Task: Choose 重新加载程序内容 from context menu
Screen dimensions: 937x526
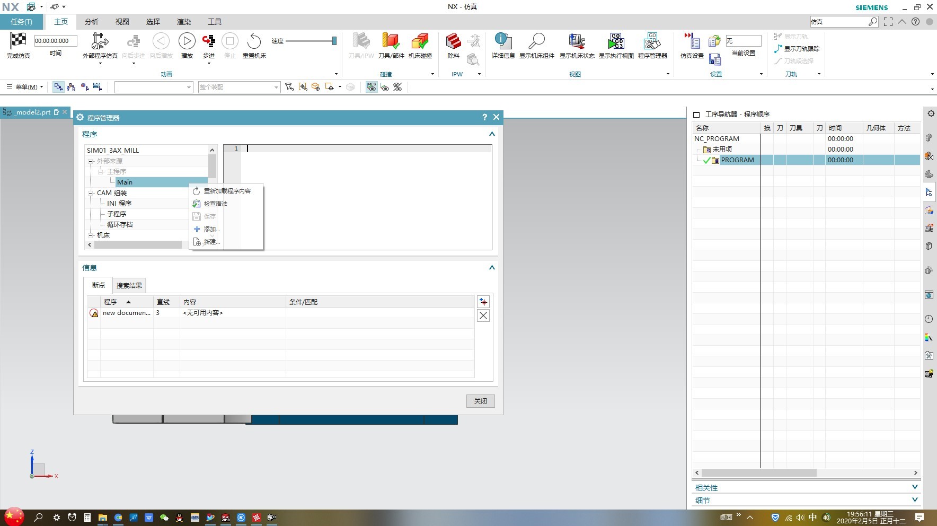Action: click(x=226, y=191)
